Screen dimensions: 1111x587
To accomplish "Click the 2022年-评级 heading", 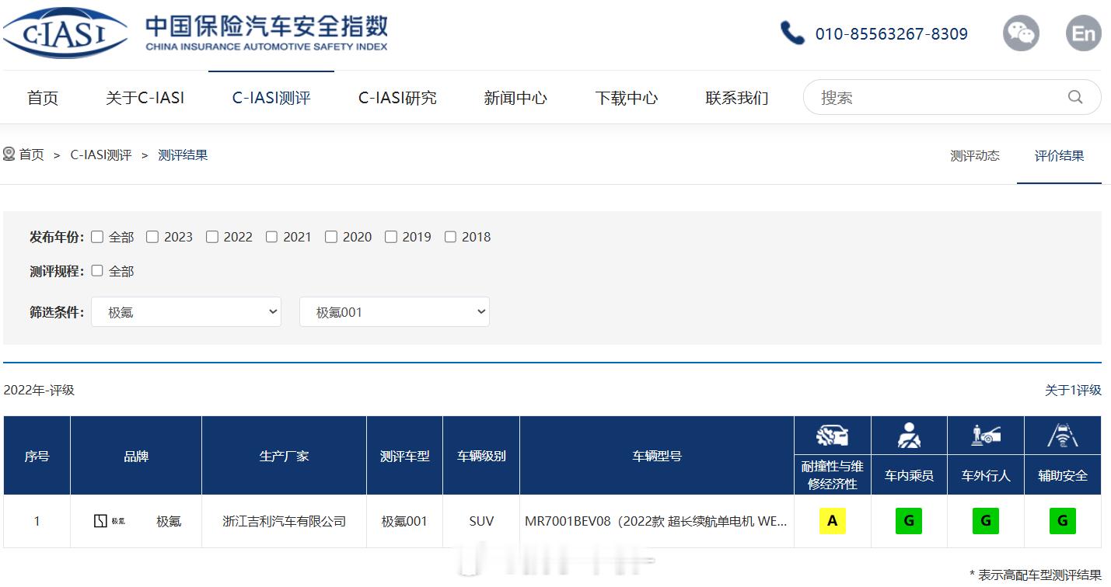I will point(39,390).
